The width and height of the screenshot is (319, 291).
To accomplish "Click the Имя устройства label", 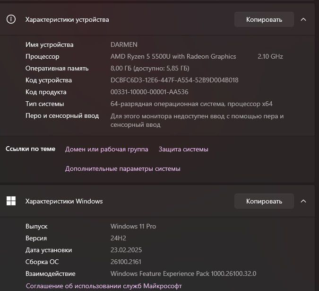I will point(50,44).
